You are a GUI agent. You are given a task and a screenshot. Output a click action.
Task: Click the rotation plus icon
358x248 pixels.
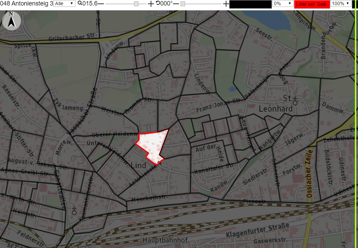coord(226,4)
